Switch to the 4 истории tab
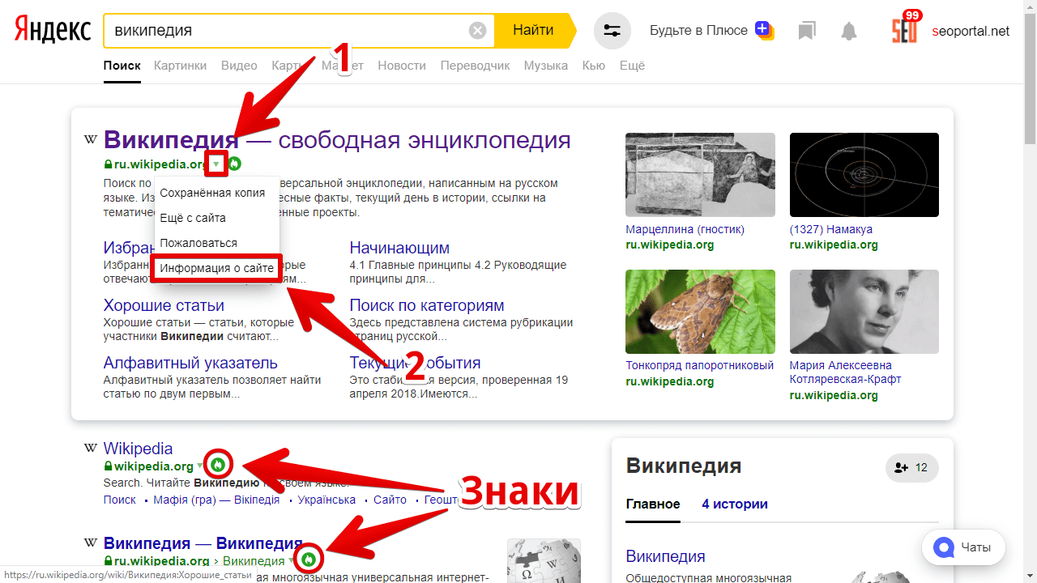This screenshot has width=1037, height=583. (x=734, y=504)
